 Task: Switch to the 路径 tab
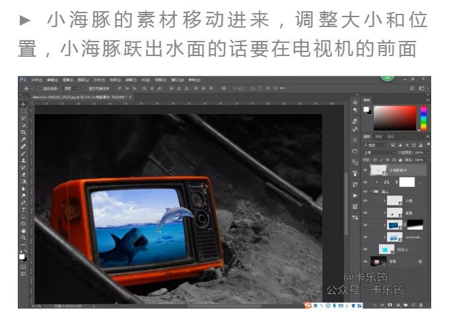point(390,137)
